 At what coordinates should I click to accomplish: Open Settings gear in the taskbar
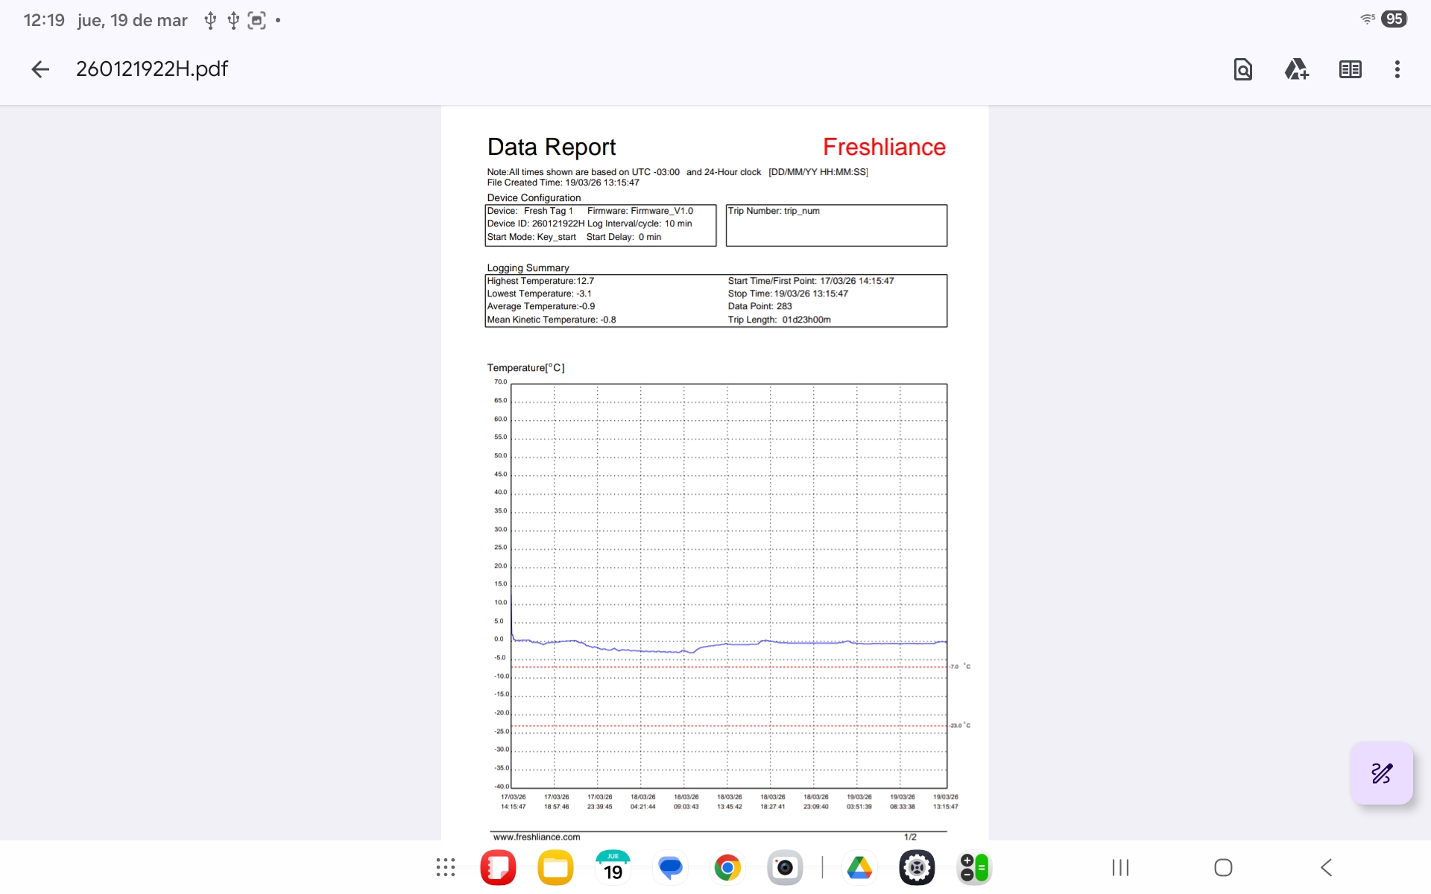(x=917, y=867)
